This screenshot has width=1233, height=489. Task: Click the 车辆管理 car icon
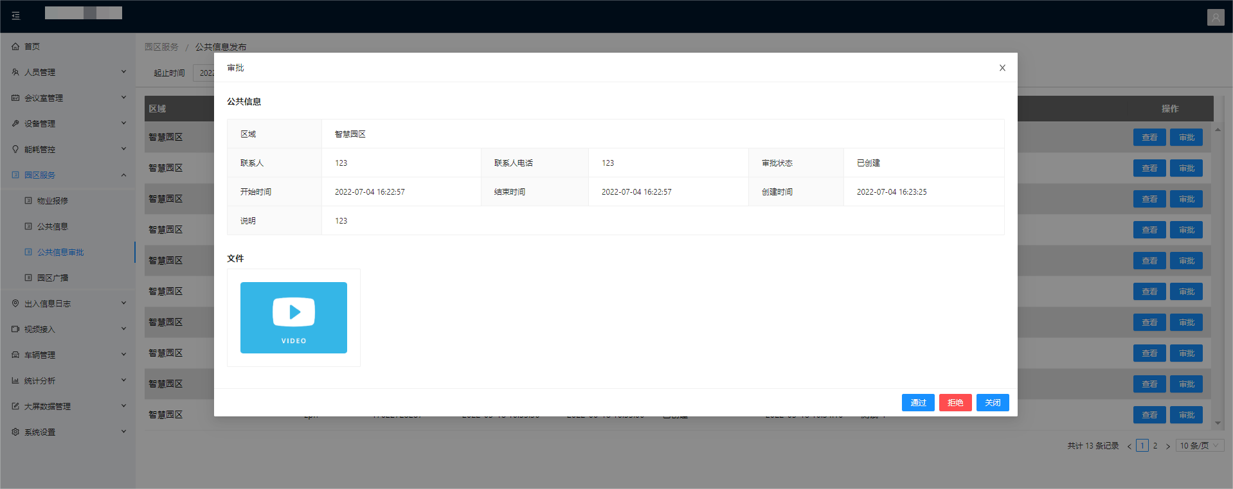[x=15, y=355]
